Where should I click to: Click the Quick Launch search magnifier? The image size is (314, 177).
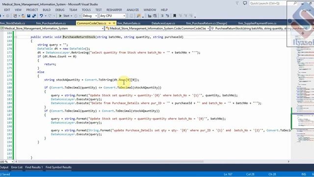295,3
